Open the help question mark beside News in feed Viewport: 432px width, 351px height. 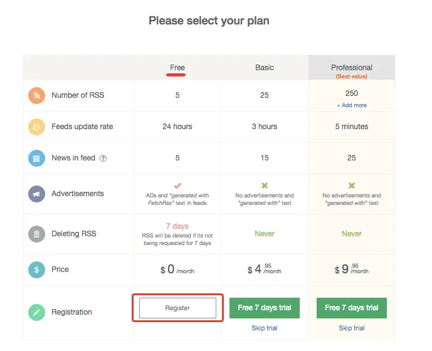coord(103,158)
